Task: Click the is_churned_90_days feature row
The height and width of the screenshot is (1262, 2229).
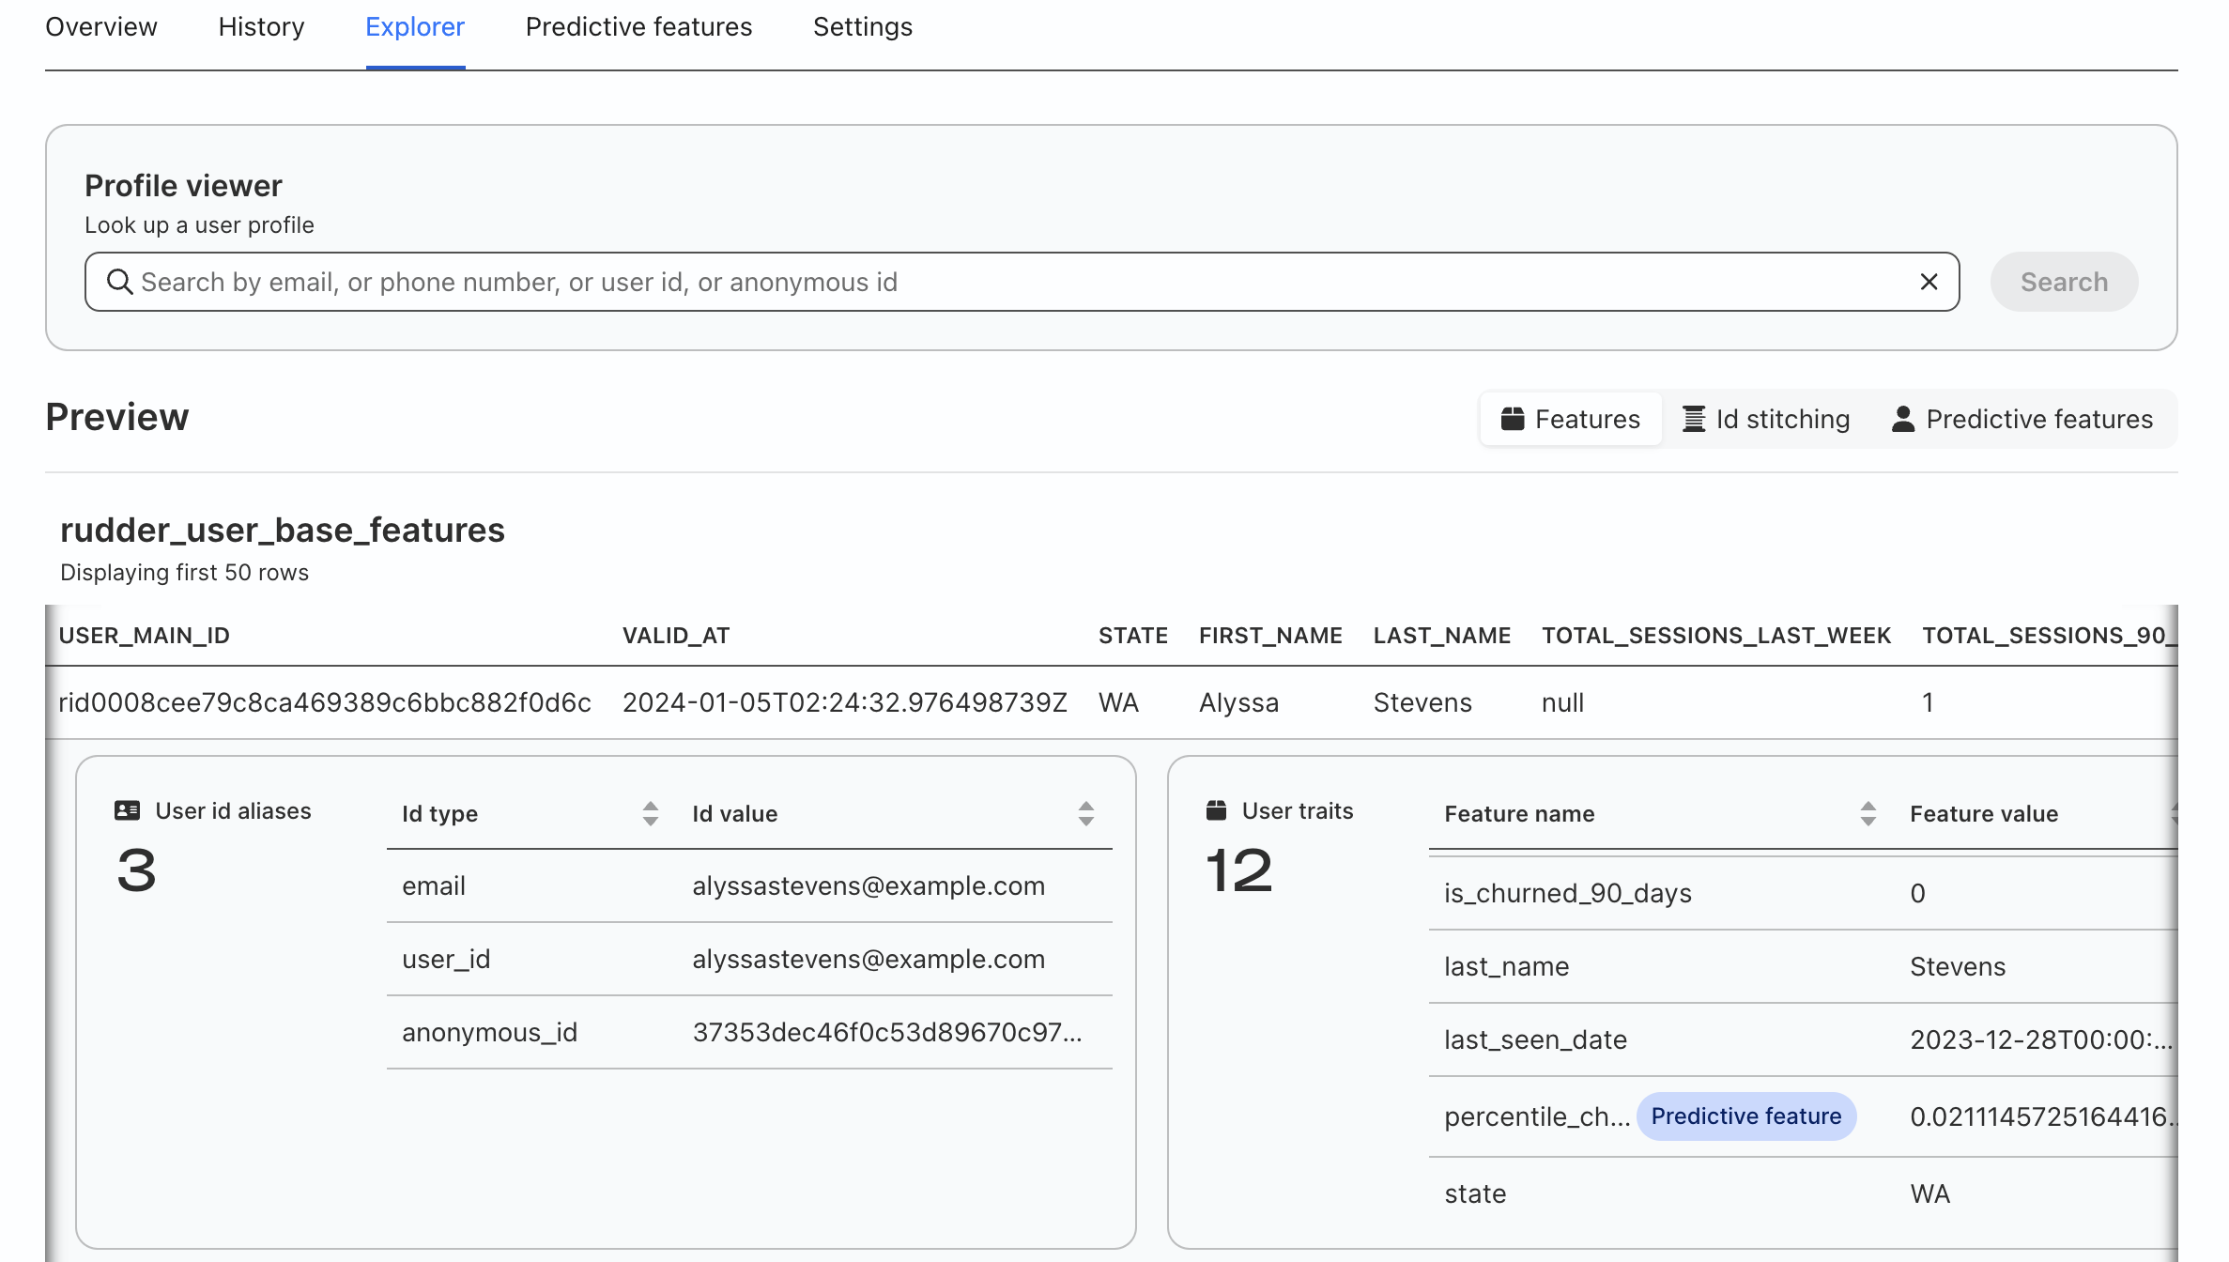Action: tap(1803, 893)
